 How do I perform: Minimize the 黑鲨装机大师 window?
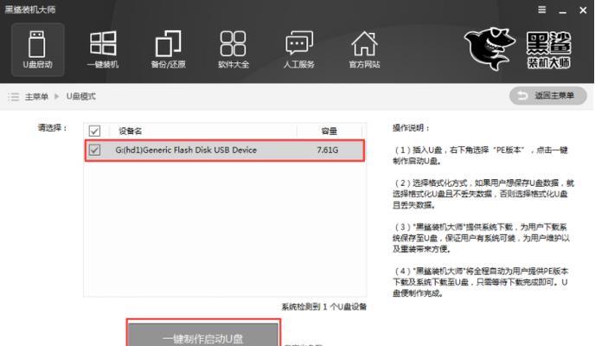pos(563,10)
